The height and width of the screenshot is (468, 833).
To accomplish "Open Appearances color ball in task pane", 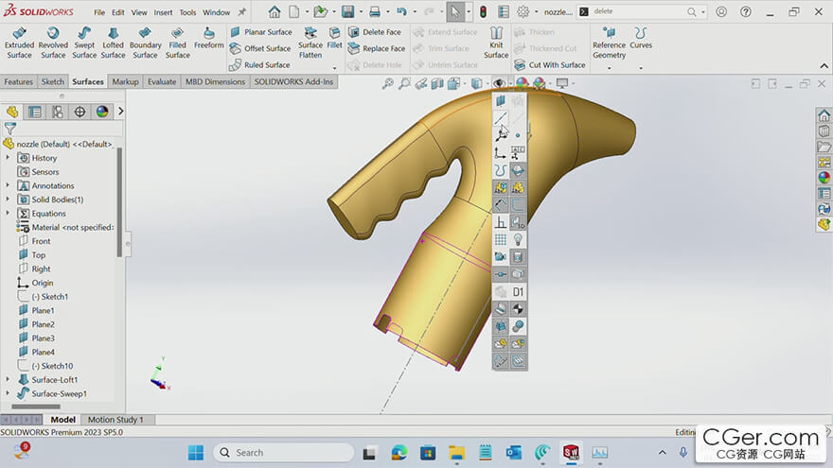I will pyautogui.click(x=824, y=177).
